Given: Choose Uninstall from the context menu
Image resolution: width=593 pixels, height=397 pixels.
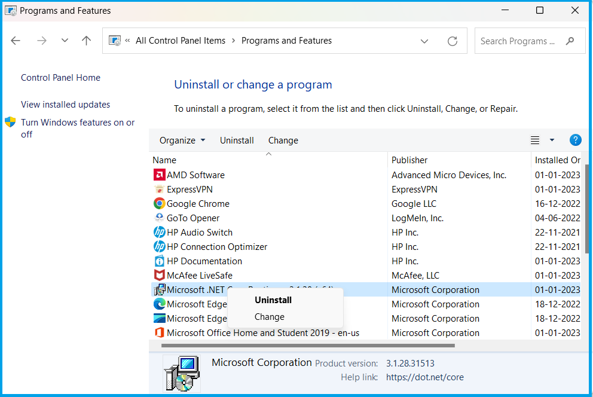Looking at the screenshot, I should (x=273, y=300).
